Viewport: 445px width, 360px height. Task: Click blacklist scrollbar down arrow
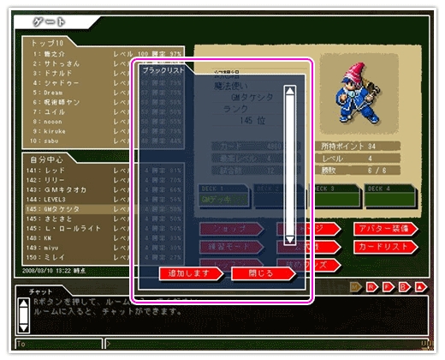[x=290, y=239]
